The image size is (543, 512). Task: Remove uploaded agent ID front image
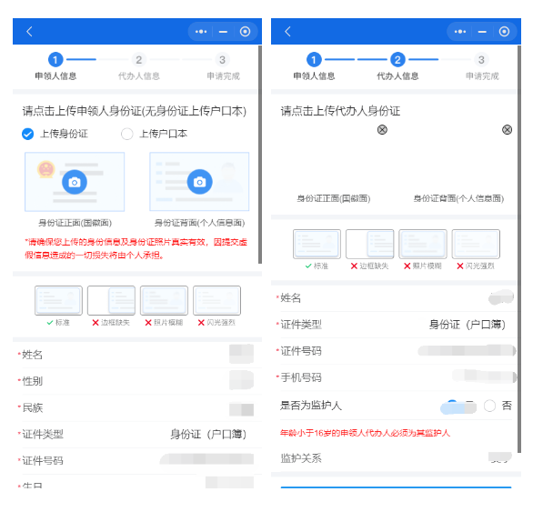tap(382, 130)
